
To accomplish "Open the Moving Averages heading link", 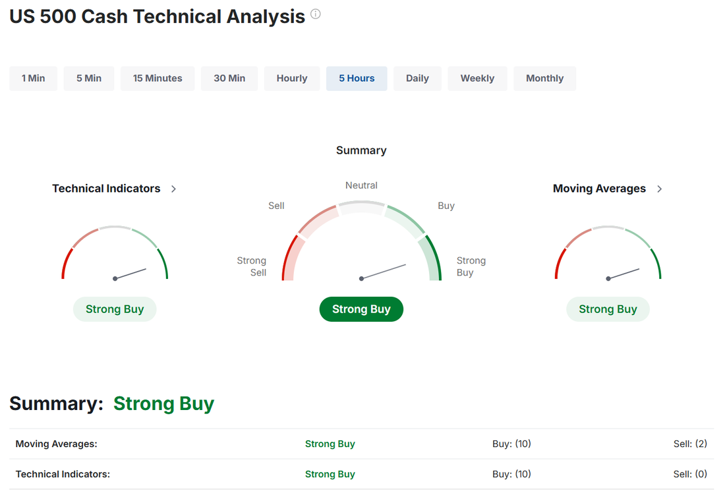I will pyautogui.click(x=599, y=189).
